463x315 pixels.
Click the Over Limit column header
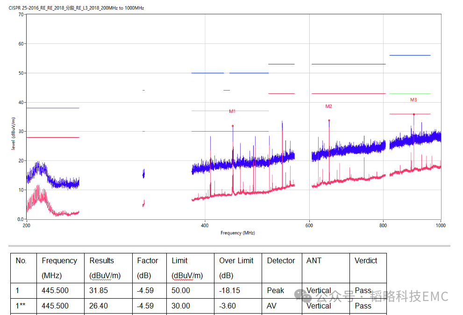(x=238, y=261)
